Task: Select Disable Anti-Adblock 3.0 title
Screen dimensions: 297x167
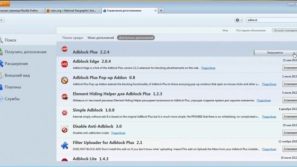Action: coord(97,126)
